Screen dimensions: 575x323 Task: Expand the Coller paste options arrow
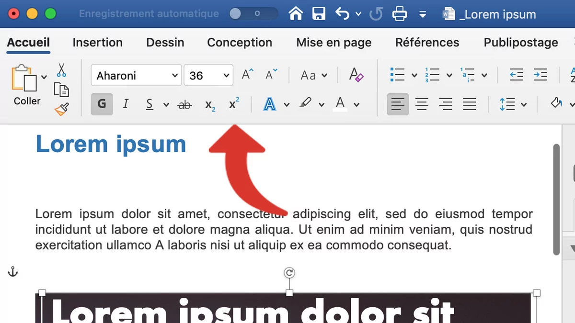[x=44, y=77]
